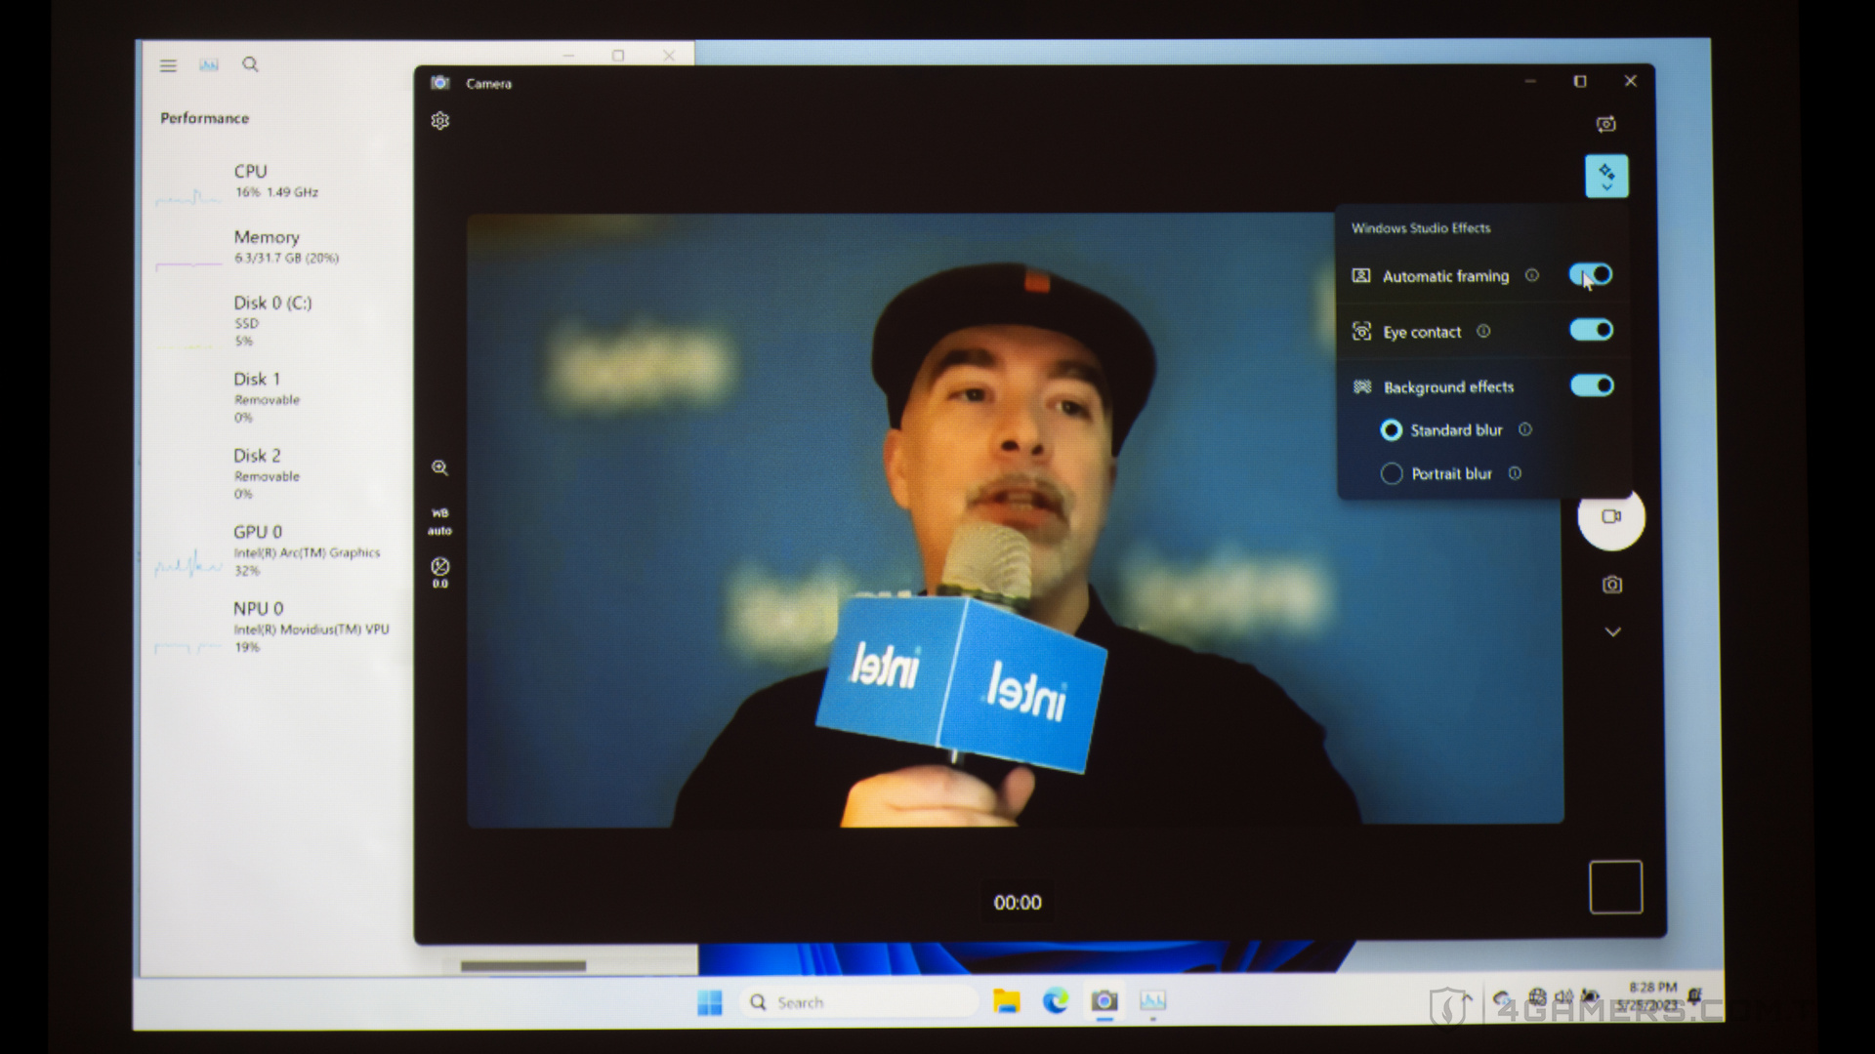Viewport: 1875px width, 1054px height.
Task: Expand more camera modes chevron
Action: [1613, 632]
